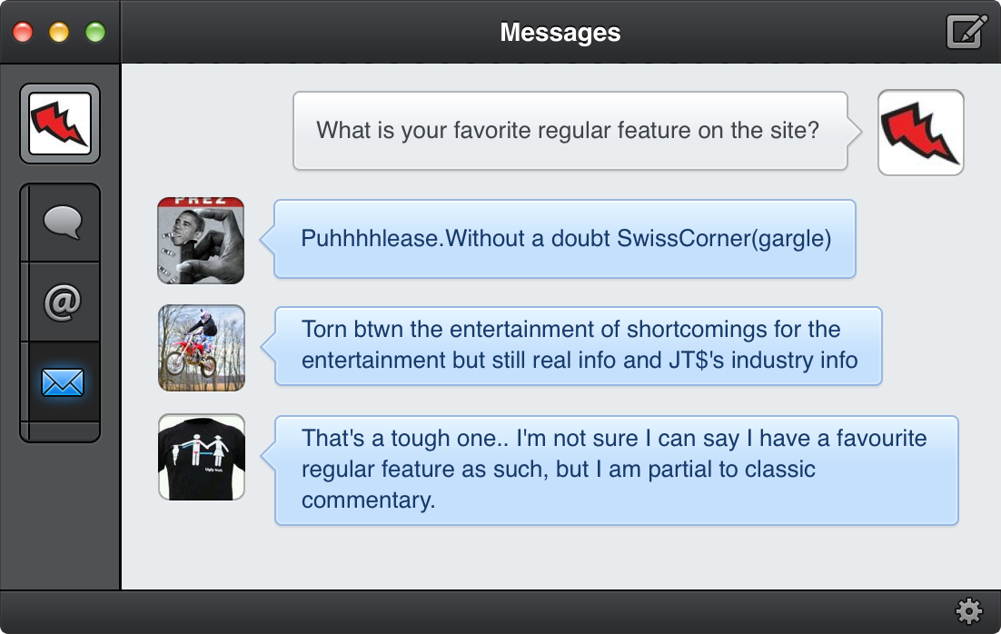Click the red lightning avatar beside the question
Viewport: 1001px width, 634px height.
(920, 132)
